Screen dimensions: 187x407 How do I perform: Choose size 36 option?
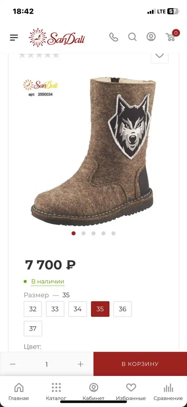coord(122,309)
